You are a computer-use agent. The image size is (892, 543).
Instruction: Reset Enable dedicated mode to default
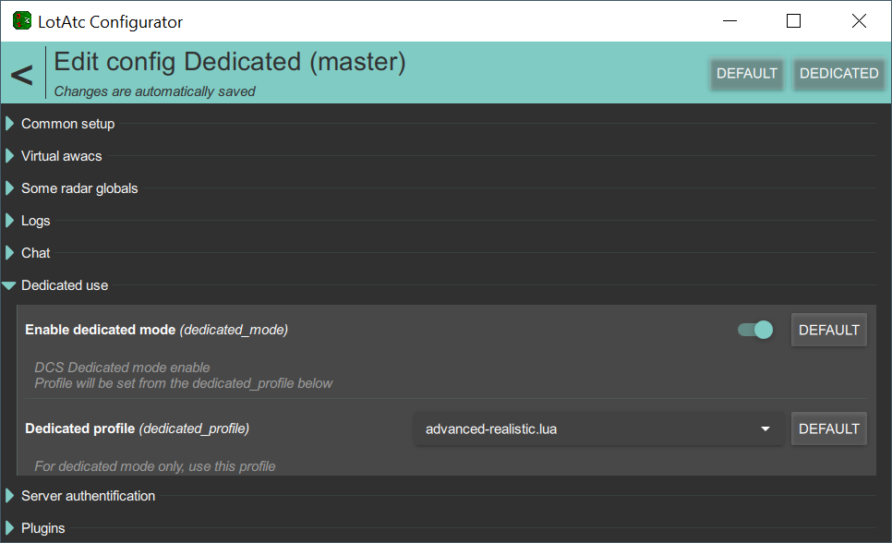829,330
